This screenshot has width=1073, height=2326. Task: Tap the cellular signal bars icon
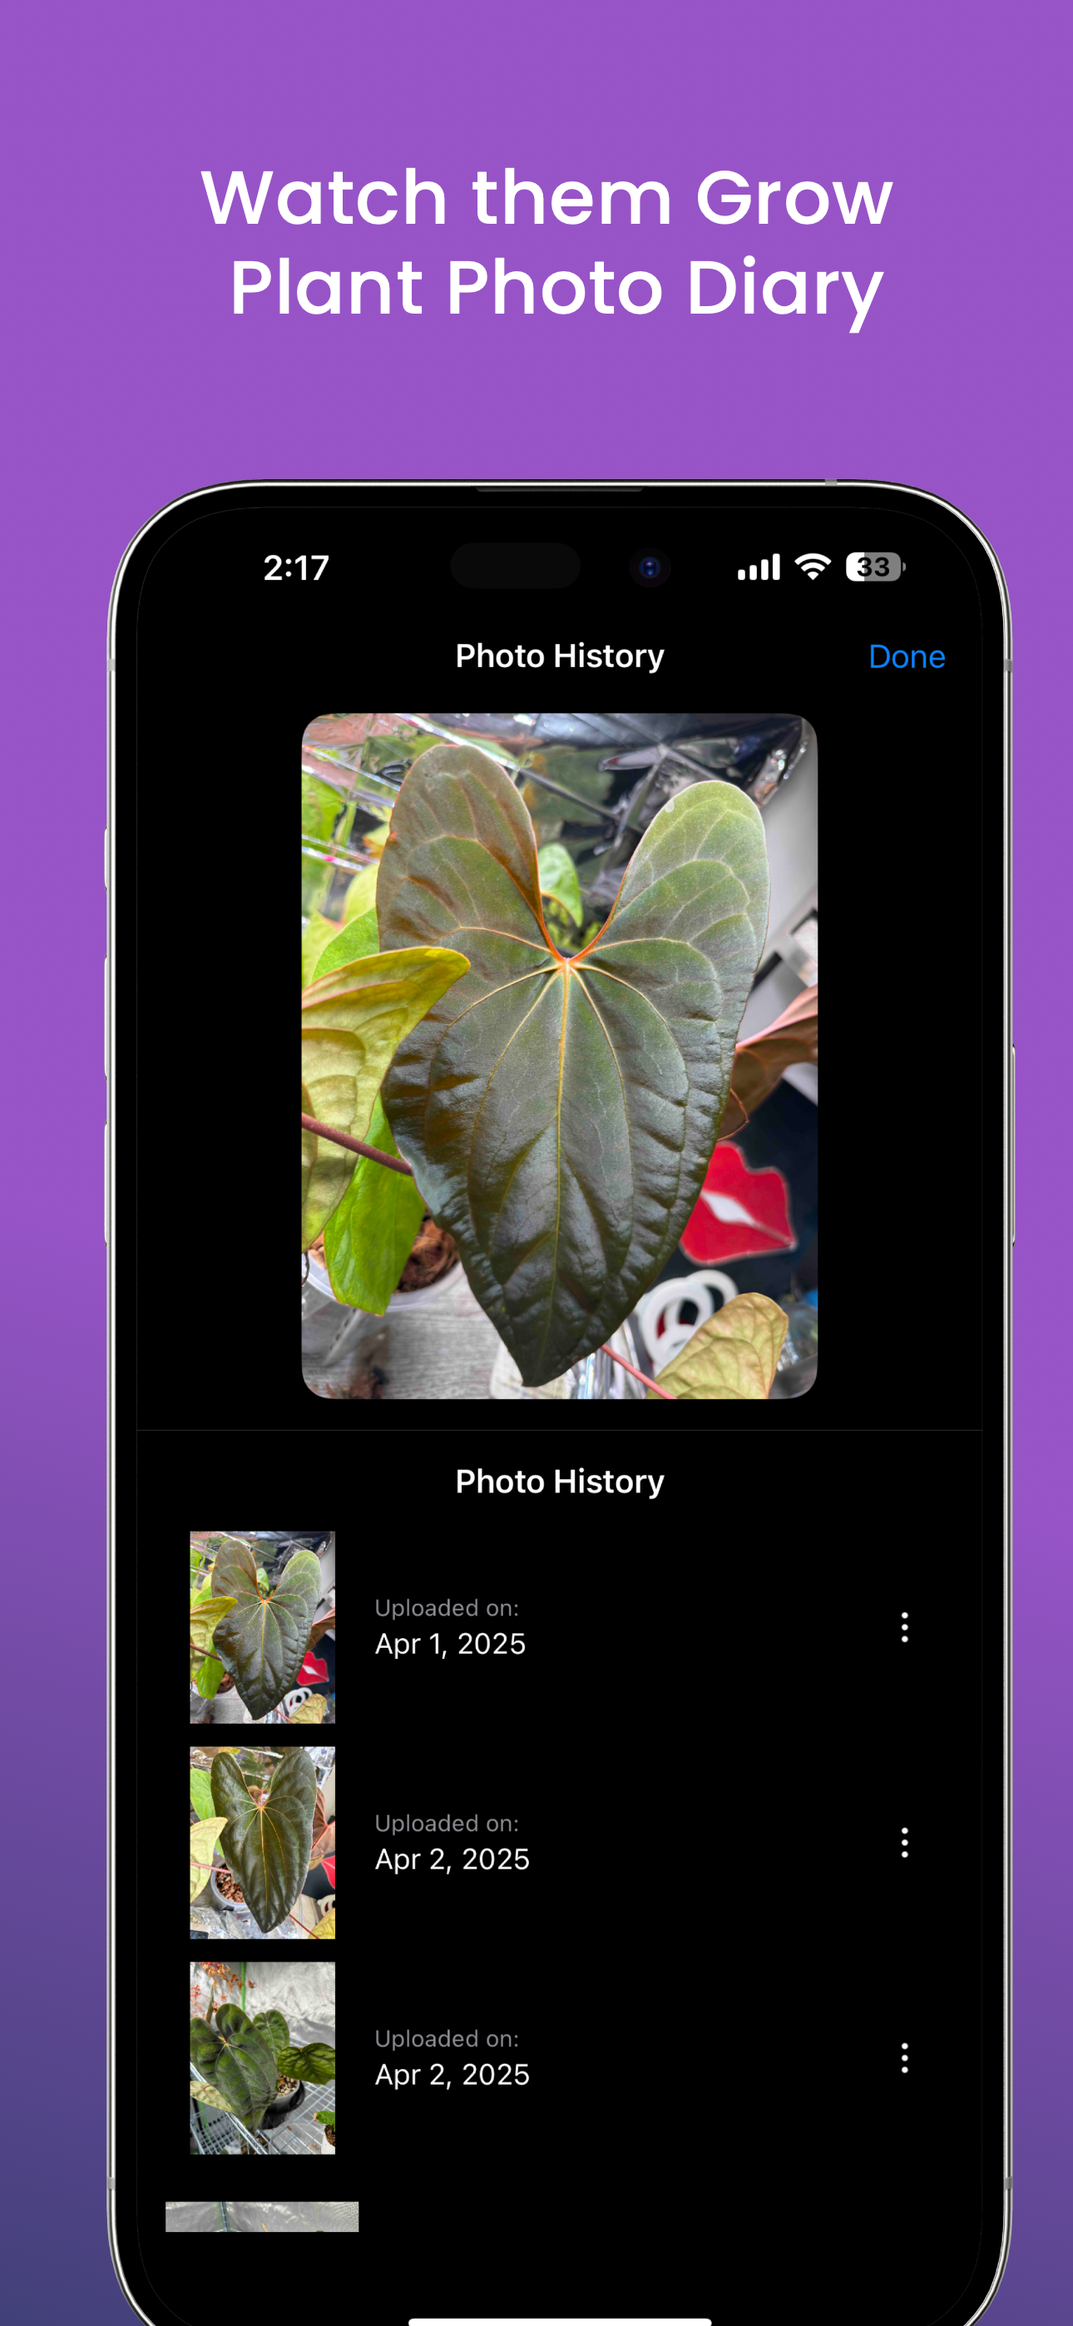pyautogui.click(x=759, y=567)
